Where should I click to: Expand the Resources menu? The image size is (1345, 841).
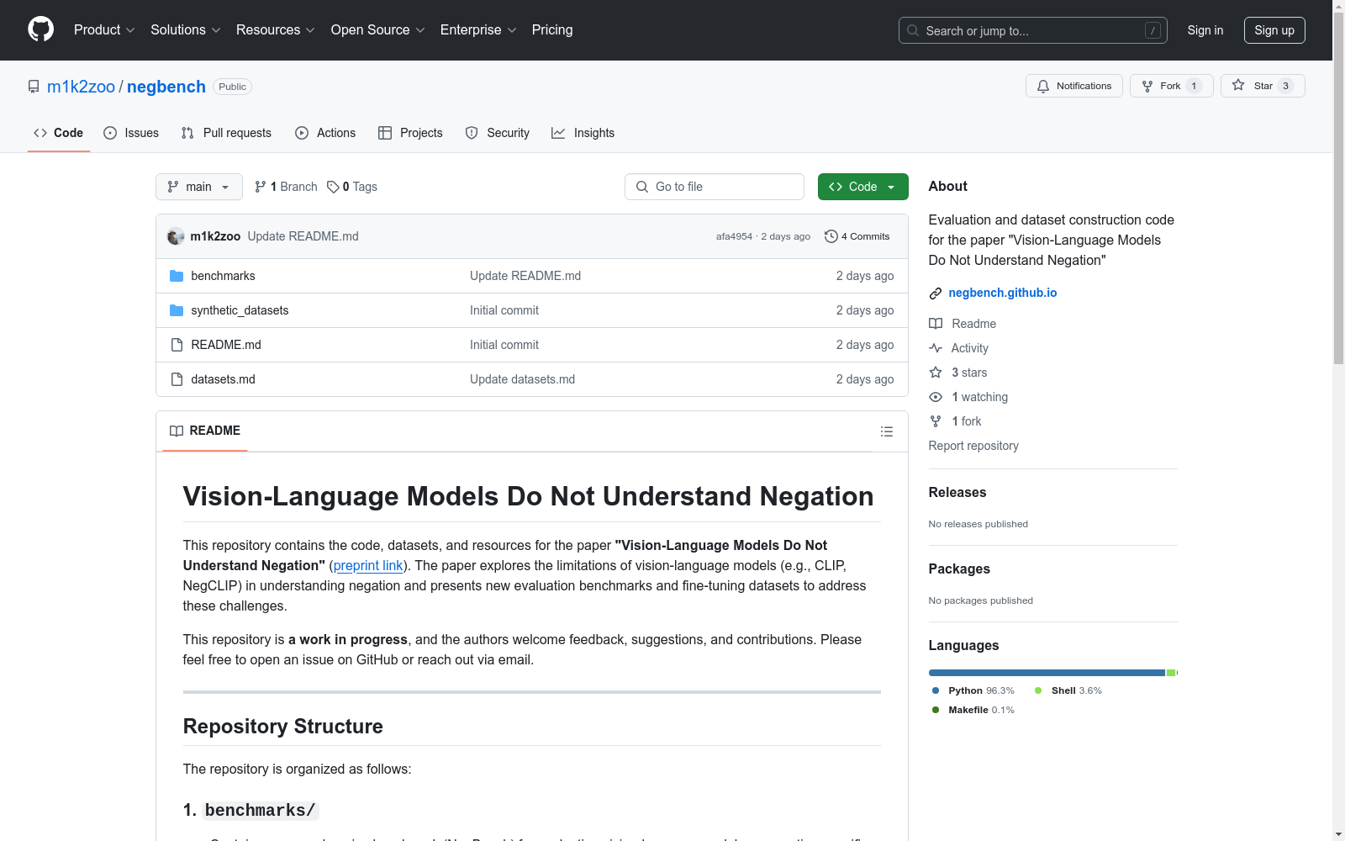click(x=276, y=30)
